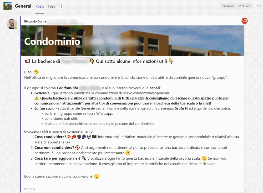Click the bold 'La tua scala' bullet label

[x=44, y=108]
